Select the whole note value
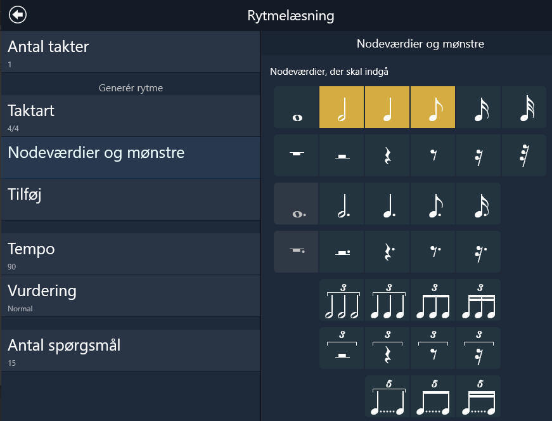552x421 pixels. click(296, 107)
